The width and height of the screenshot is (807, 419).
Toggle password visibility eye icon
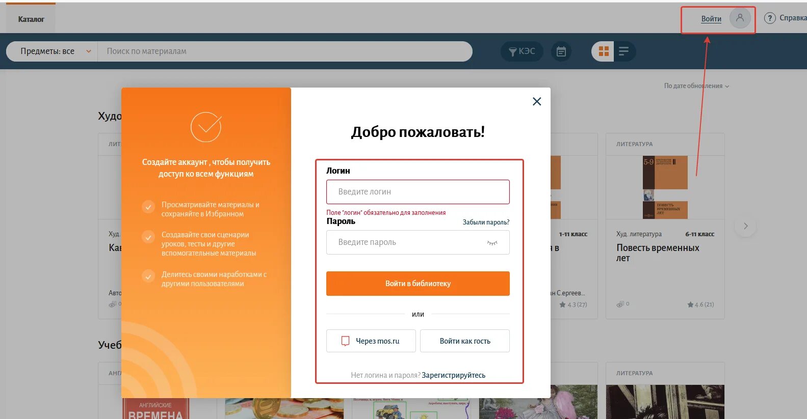(x=492, y=243)
